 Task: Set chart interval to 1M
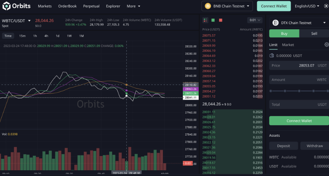[x=81, y=36]
